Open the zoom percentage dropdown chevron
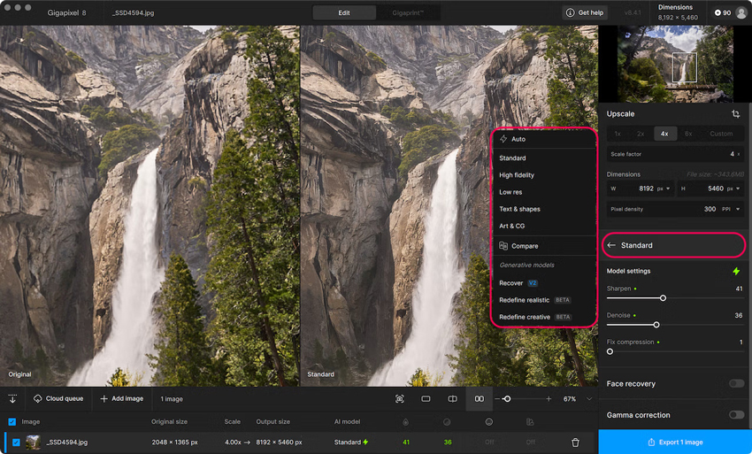This screenshot has width=752, height=454. (x=589, y=399)
